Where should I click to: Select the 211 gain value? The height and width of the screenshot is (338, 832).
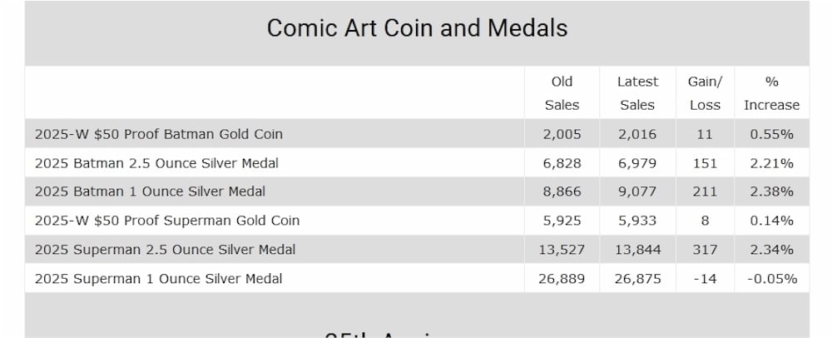tap(706, 191)
